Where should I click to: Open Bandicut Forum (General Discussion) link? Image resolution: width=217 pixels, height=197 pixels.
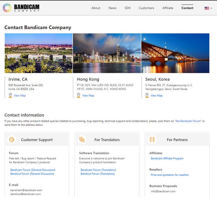point(32,174)
